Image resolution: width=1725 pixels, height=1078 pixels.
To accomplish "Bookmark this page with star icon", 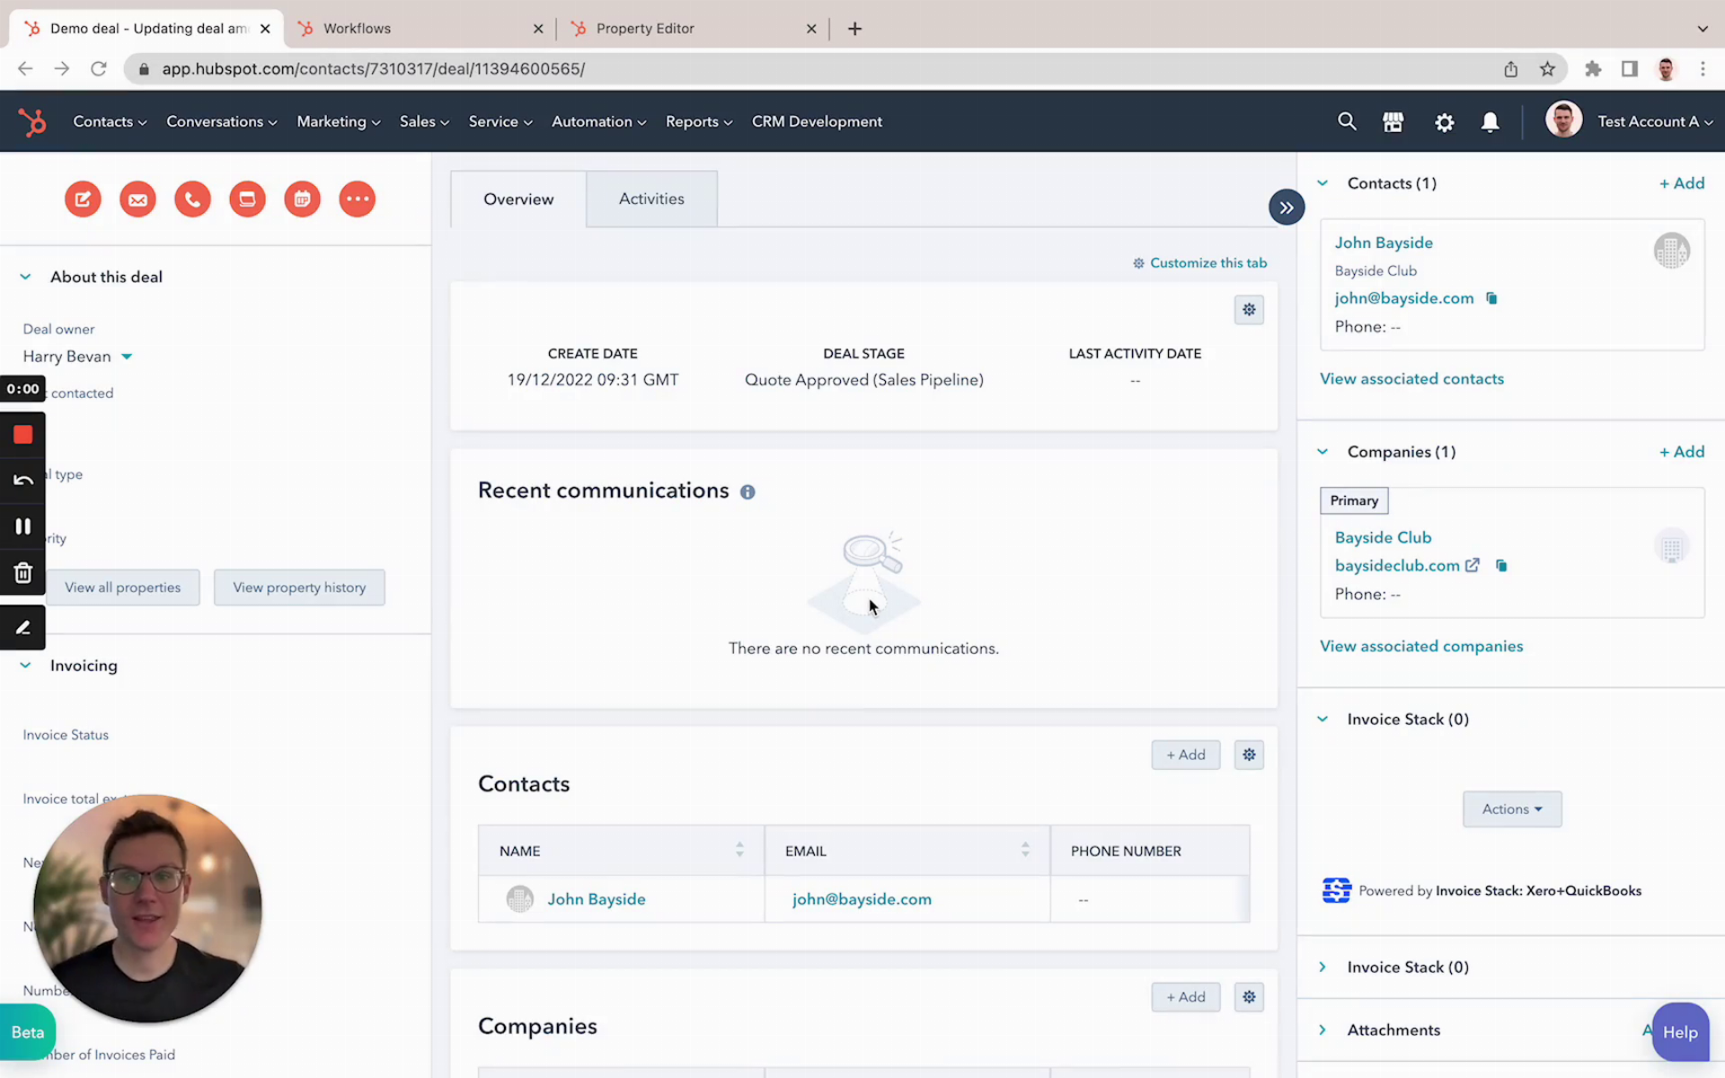I will 1547,69.
